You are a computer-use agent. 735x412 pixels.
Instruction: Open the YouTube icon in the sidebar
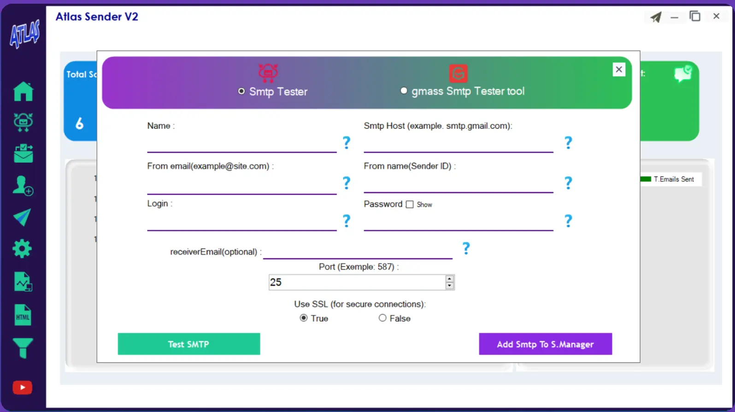click(x=22, y=388)
